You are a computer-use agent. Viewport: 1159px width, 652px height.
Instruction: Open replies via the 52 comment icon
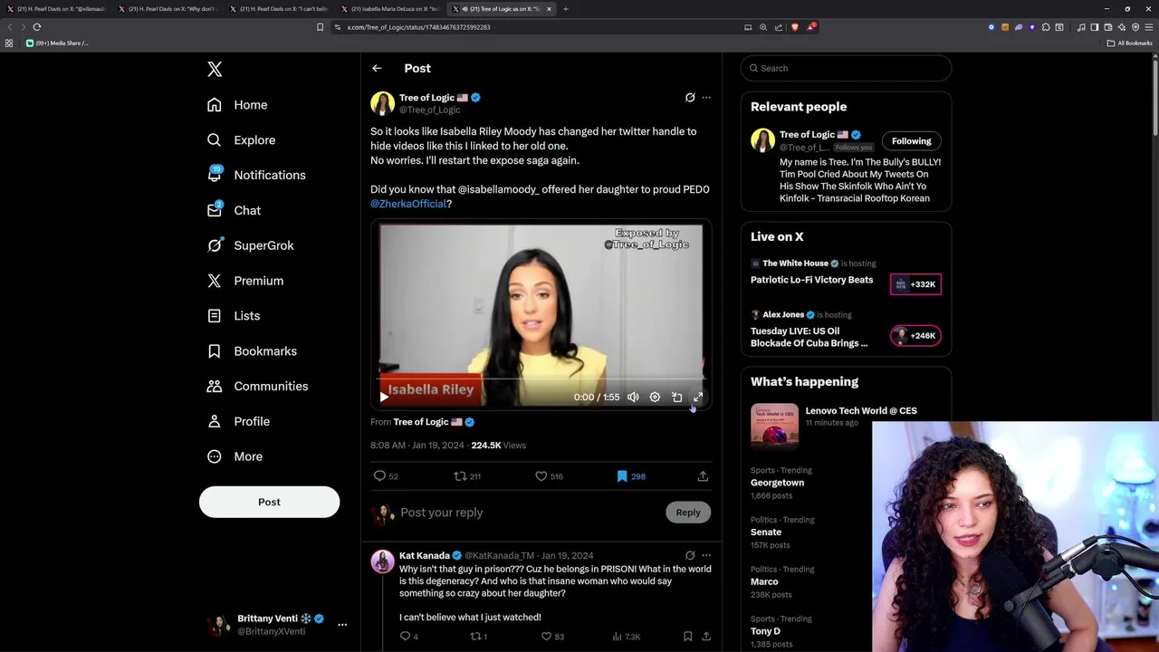387,476
